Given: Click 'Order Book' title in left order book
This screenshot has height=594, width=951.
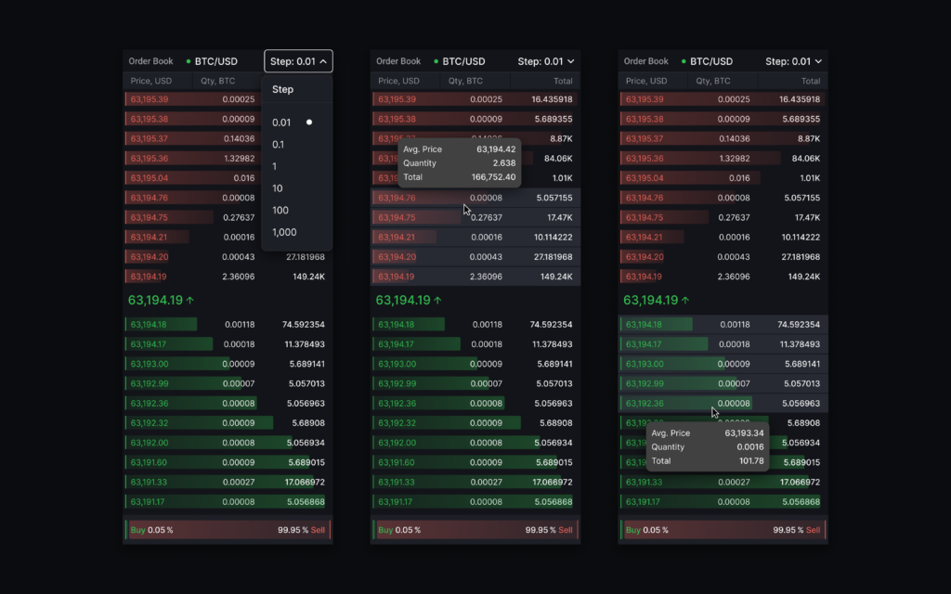Looking at the screenshot, I should (x=151, y=61).
